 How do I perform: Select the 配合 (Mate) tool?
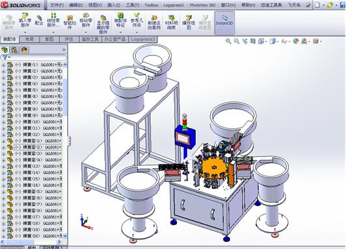(39, 20)
